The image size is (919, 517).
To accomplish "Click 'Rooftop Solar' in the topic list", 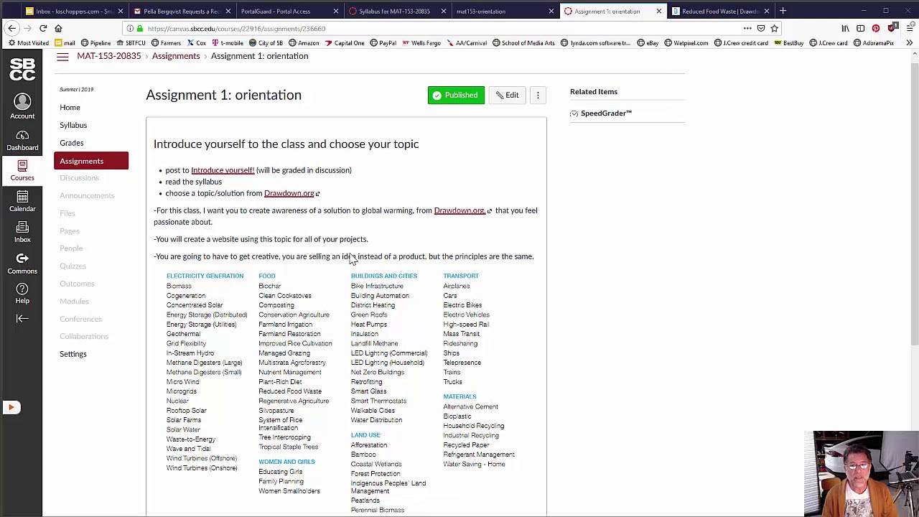I will click(x=186, y=411).
